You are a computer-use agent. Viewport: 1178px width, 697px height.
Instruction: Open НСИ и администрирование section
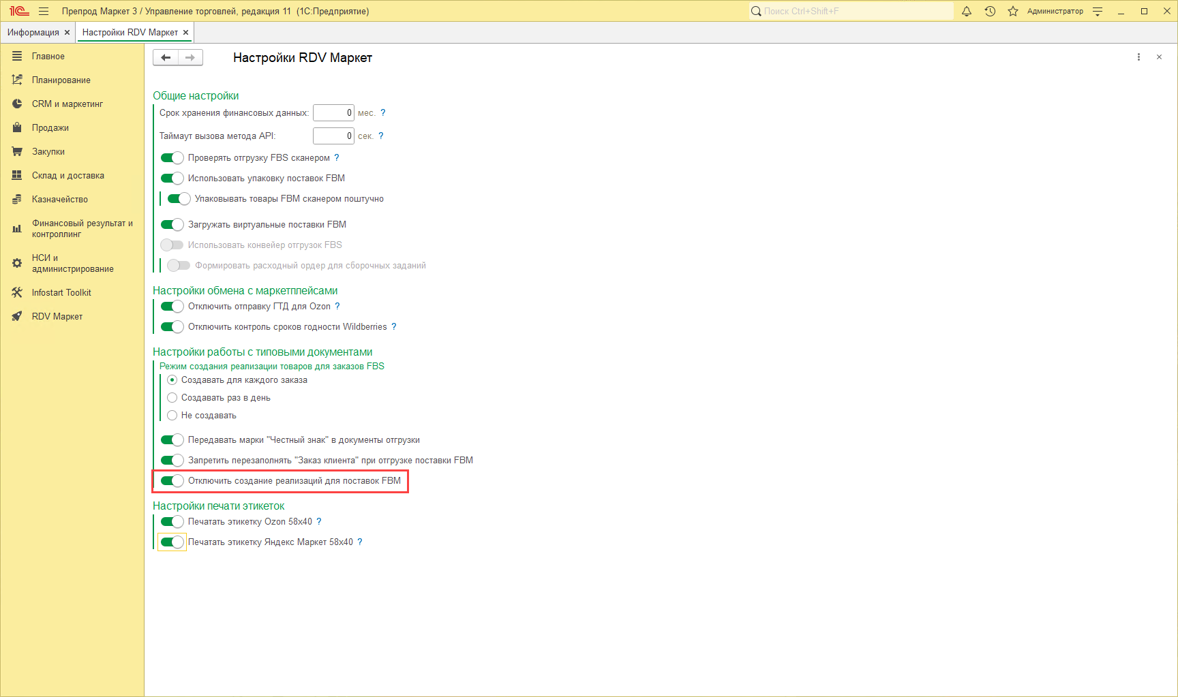click(72, 263)
